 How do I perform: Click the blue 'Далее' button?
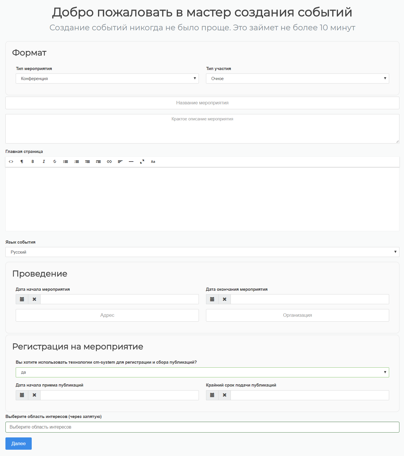coord(19,443)
